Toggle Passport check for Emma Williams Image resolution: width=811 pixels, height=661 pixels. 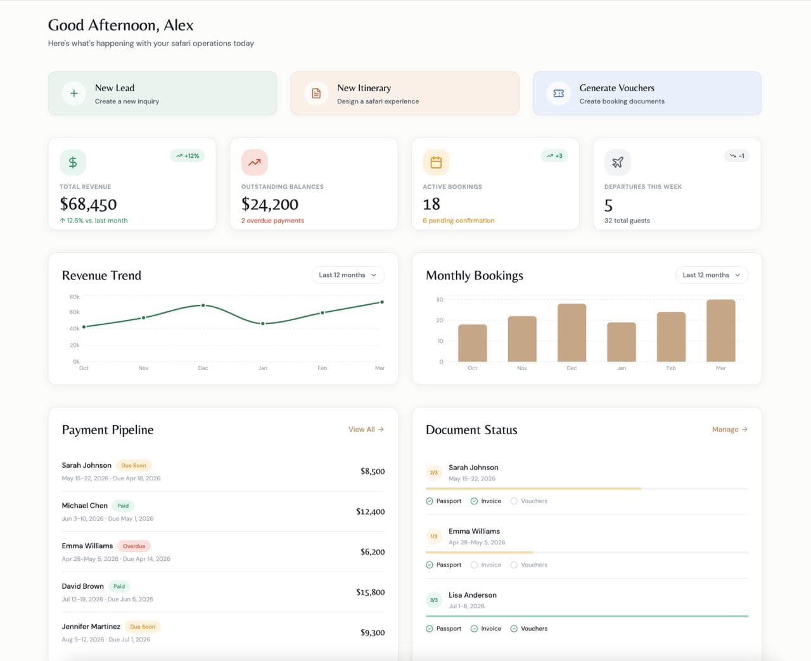[430, 565]
